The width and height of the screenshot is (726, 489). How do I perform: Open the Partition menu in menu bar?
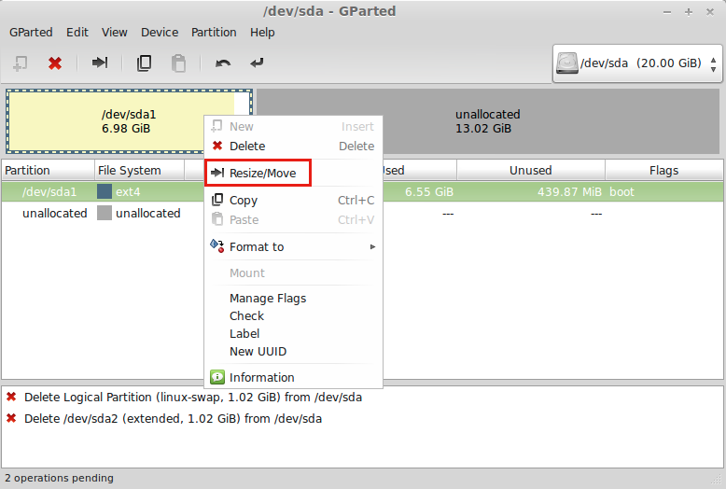214,32
